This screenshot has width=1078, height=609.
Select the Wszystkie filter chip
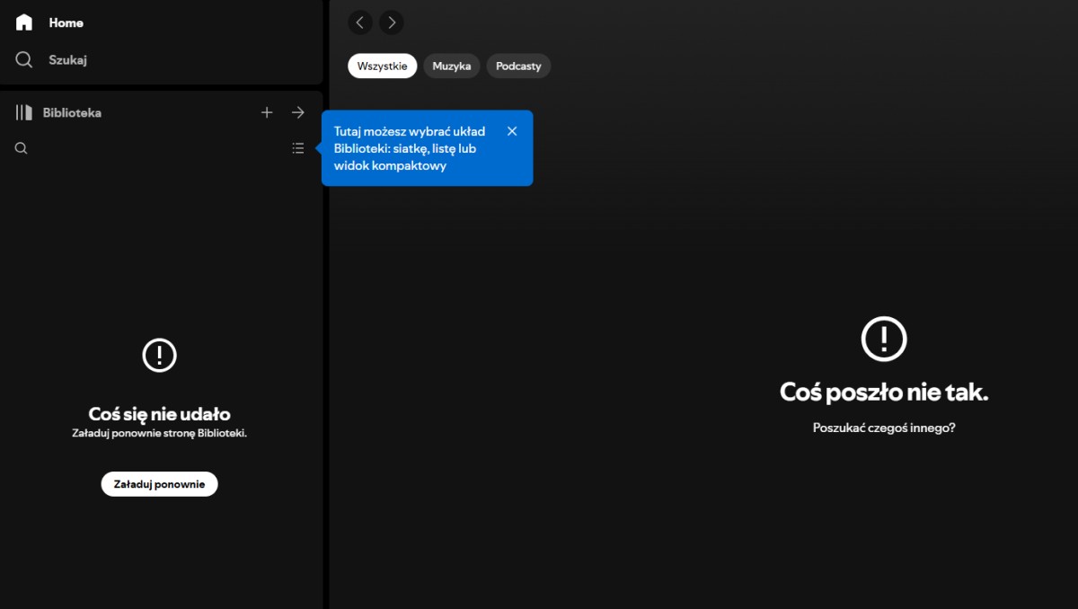pyautogui.click(x=383, y=66)
